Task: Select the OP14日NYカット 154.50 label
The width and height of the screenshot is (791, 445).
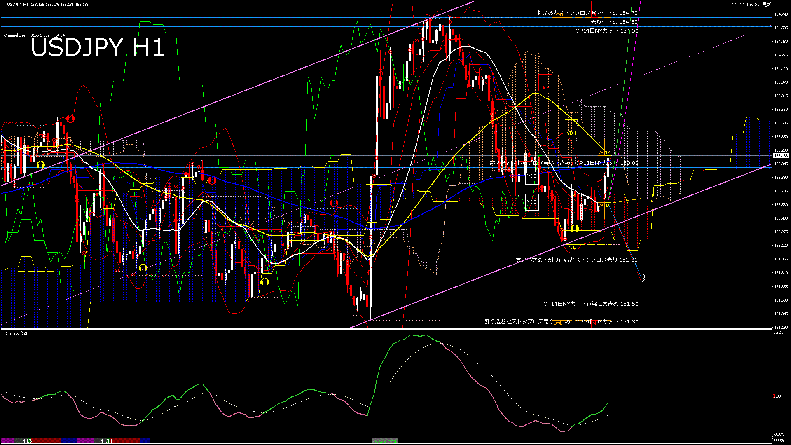Action: (606, 31)
